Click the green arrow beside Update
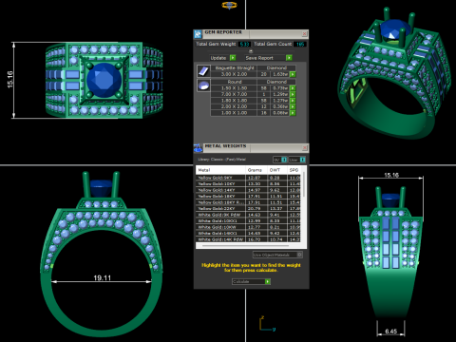Viewport: 456px width, 342px height. [233, 58]
